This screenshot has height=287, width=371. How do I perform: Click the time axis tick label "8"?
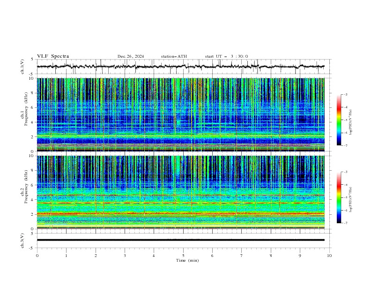coord(271,256)
